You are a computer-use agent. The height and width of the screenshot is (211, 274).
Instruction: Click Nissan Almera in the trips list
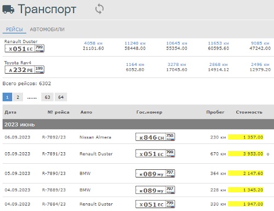(x=95, y=137)
